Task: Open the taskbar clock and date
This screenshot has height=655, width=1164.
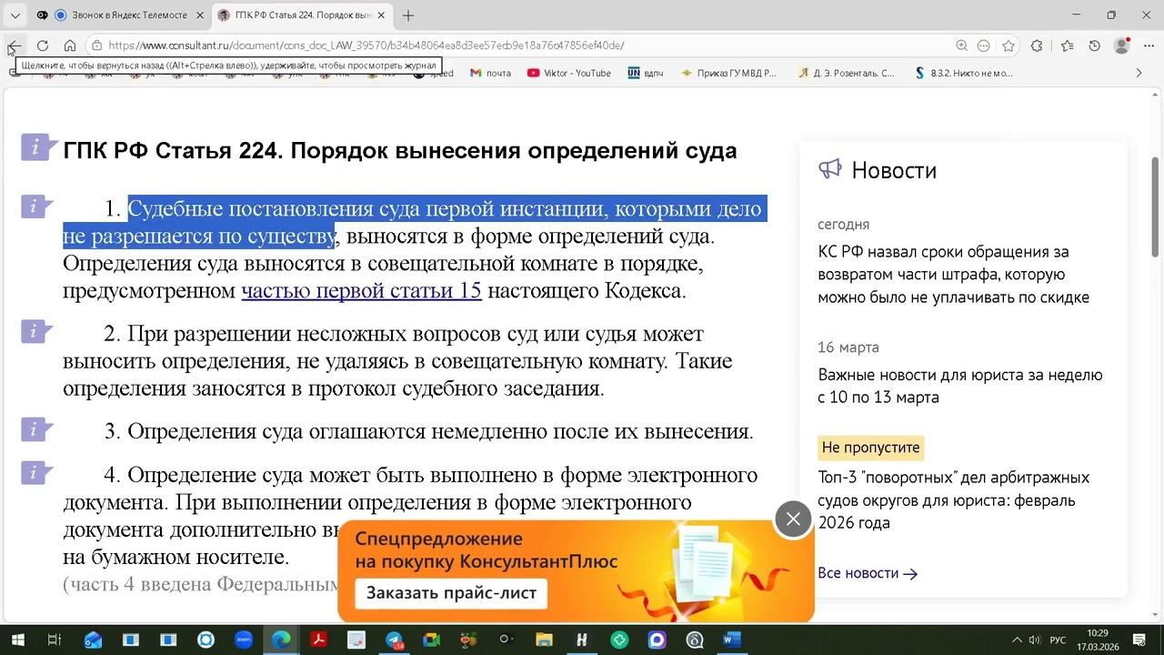Action: (1098, 640)
